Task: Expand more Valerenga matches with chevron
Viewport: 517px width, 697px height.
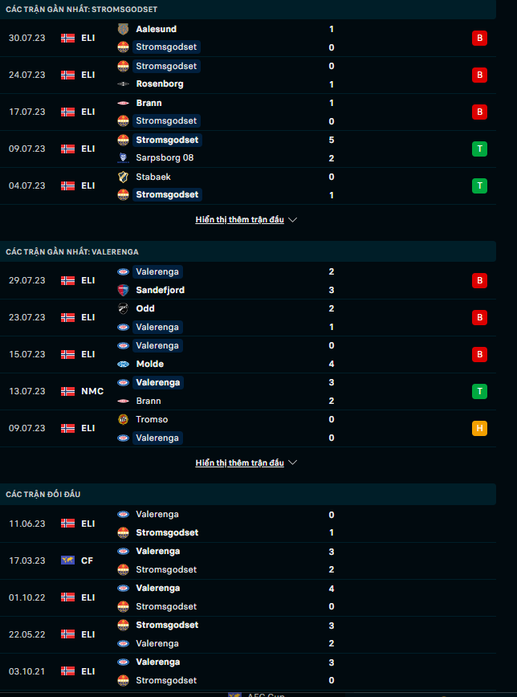Action: tap(293, 463)
